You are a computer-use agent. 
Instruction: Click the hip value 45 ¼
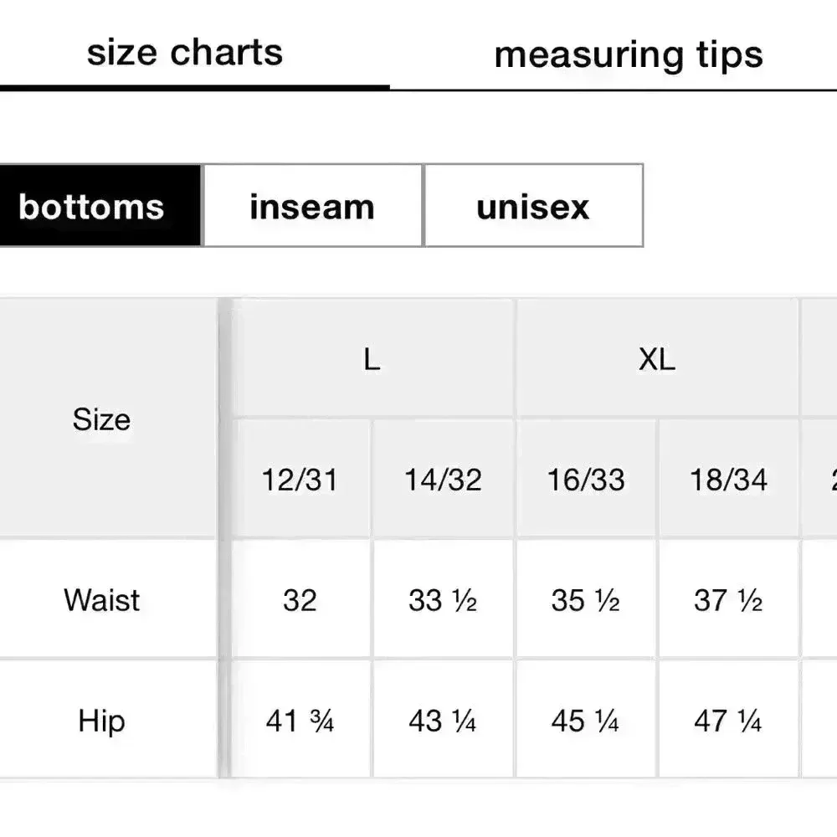click(586, 721)
